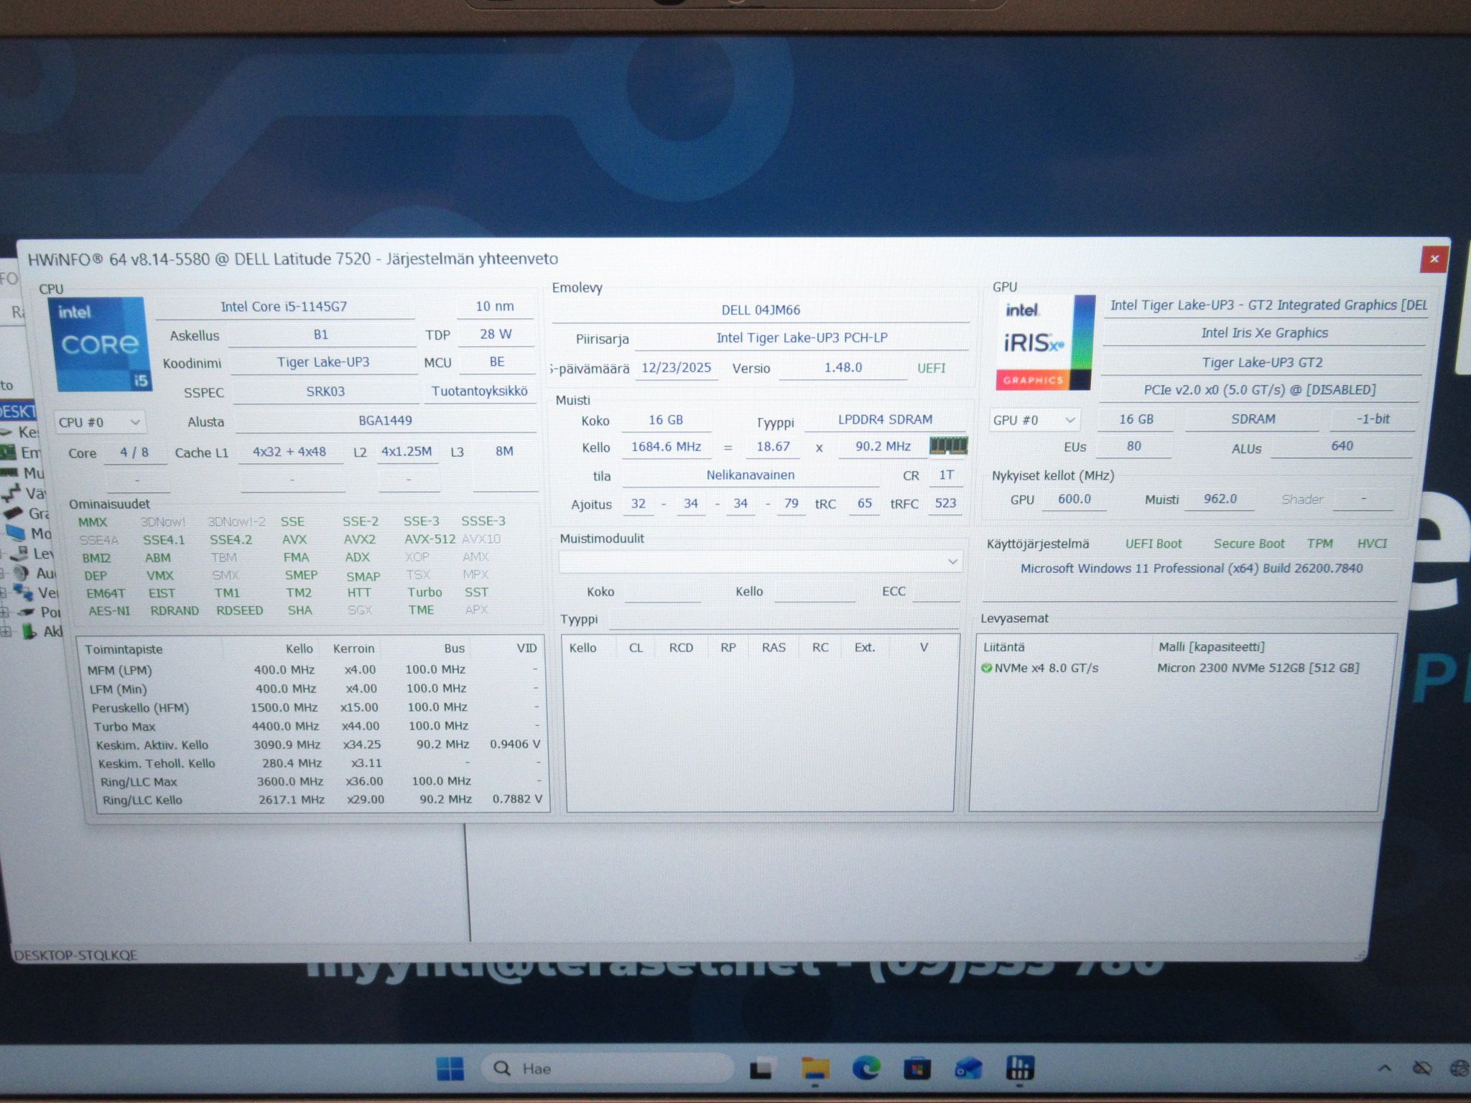Click the green memory module icon
The width and height of the screenshot is (1471, 1103).
coord(948,446)
